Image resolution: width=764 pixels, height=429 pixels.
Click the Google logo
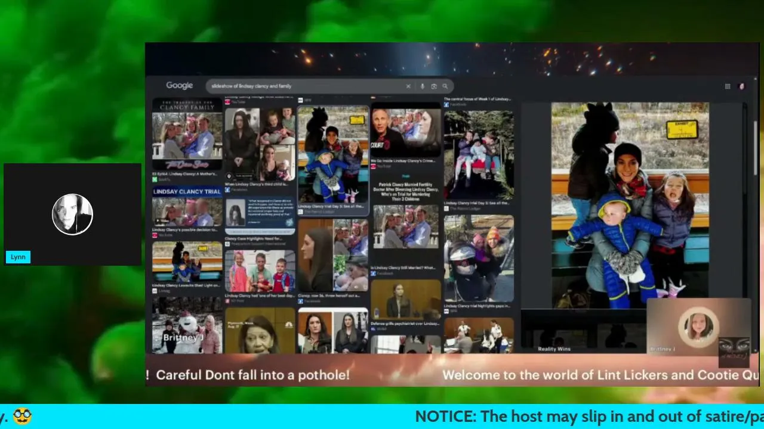[179, 86]
